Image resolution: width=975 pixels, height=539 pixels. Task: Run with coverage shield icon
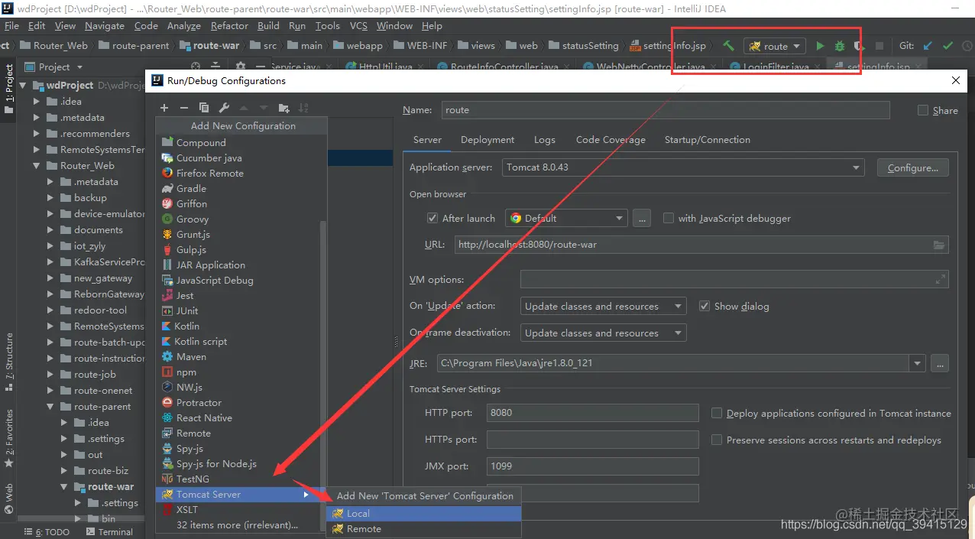tap(859, 46)
